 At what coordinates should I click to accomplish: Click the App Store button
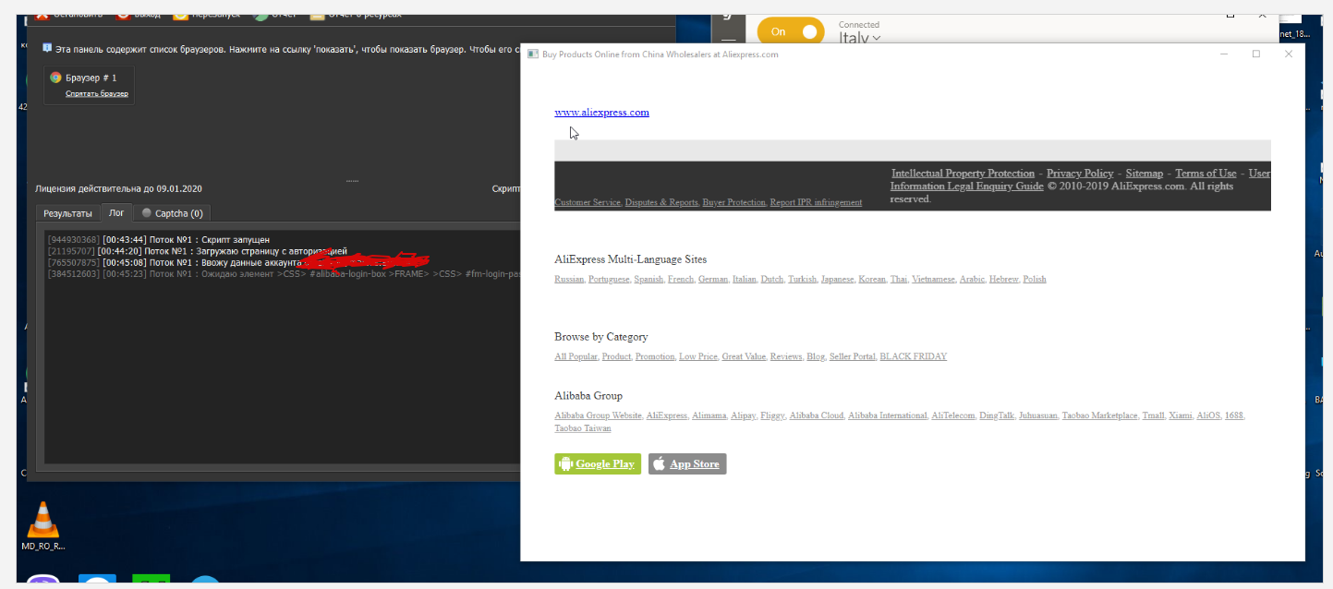[687, 463]
